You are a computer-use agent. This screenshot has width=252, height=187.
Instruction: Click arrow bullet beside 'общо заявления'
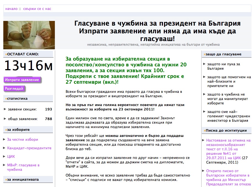(5, 119)
